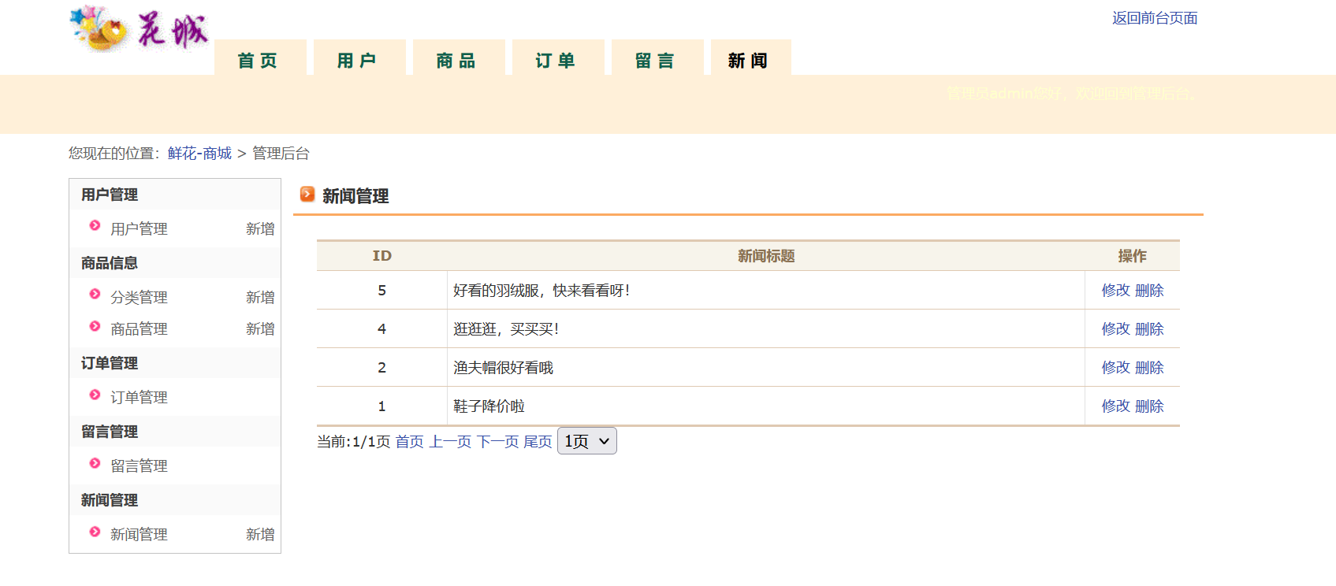Click 删除 for news ID 5

pos(1149,291)
